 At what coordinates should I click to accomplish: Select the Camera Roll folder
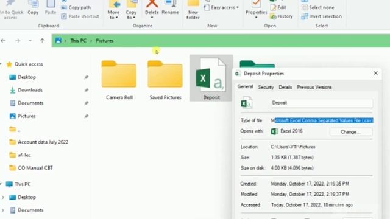coord(119,80)
